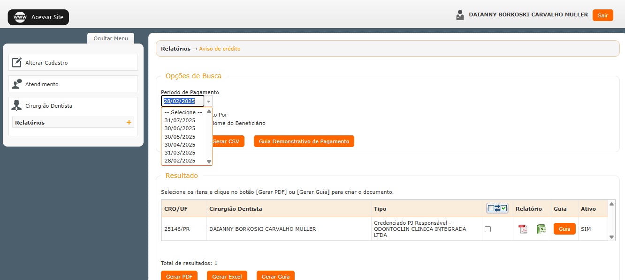Viewport: 625px width, 280px height.
Task: Pick the -- Selecione -- option
Action: coord(183,112)
